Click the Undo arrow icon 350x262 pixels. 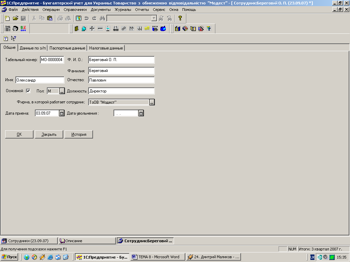pyautogui.click(x=86, y=18)
